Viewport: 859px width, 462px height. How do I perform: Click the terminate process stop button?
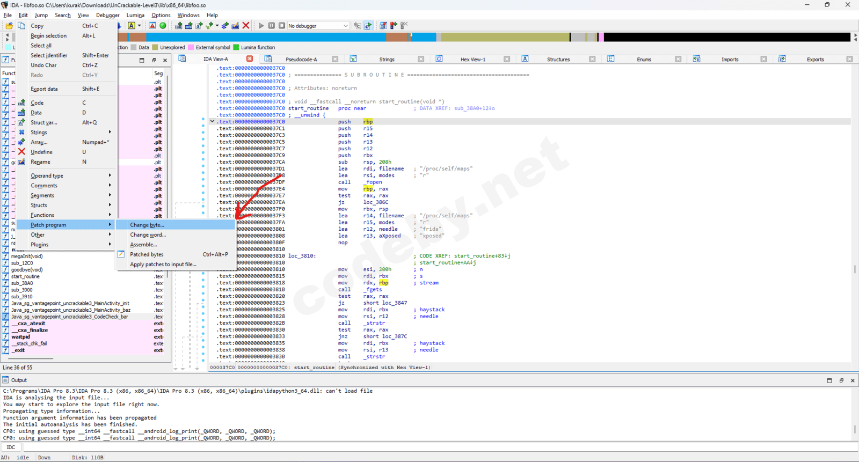282,26
